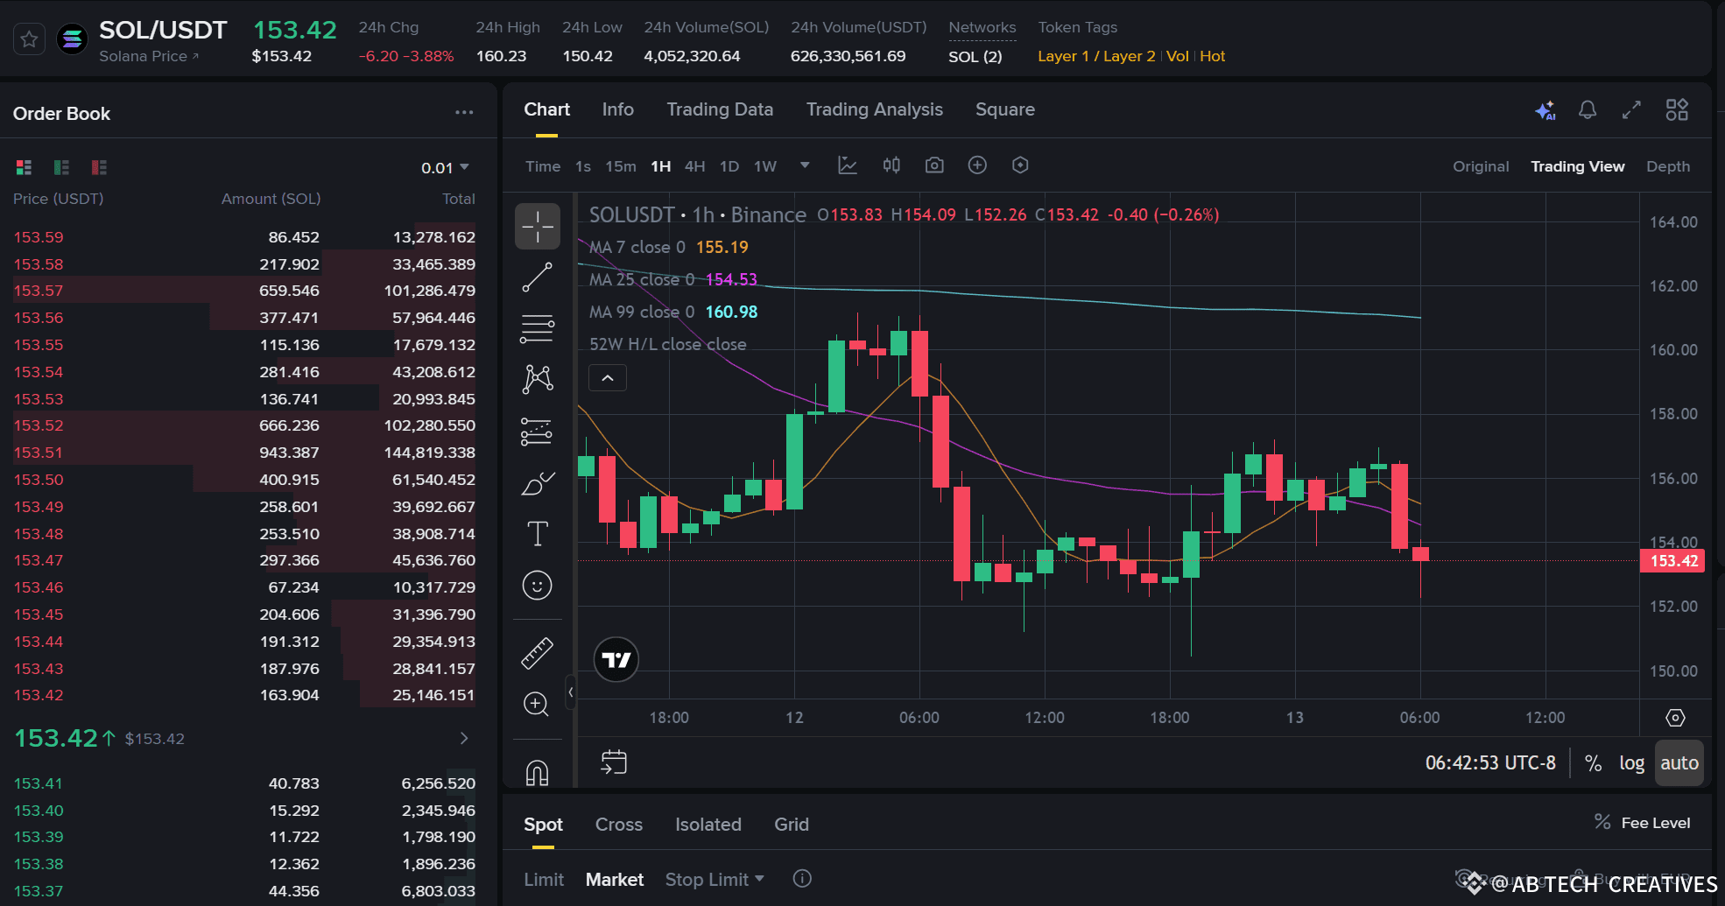Show sell orders only order book view

[99, 167]
